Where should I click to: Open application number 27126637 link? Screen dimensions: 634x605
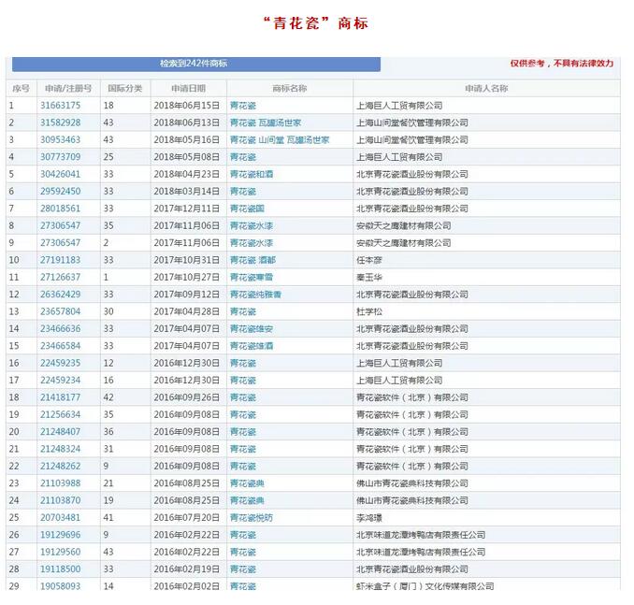[x=60, y=278]
